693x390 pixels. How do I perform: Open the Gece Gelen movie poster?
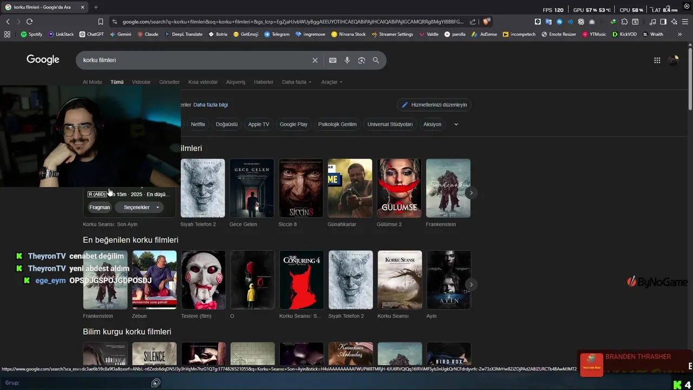[252, 188]
